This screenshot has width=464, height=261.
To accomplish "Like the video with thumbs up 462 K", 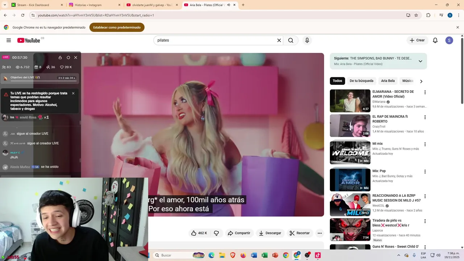I will (199, 233).
